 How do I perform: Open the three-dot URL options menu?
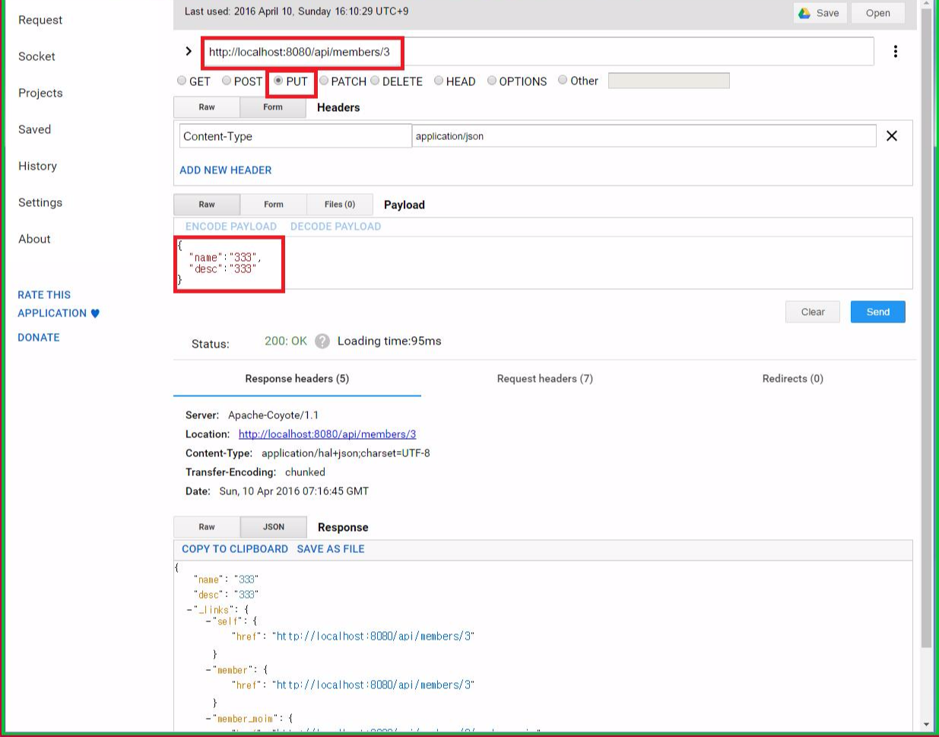click(896, 51)
